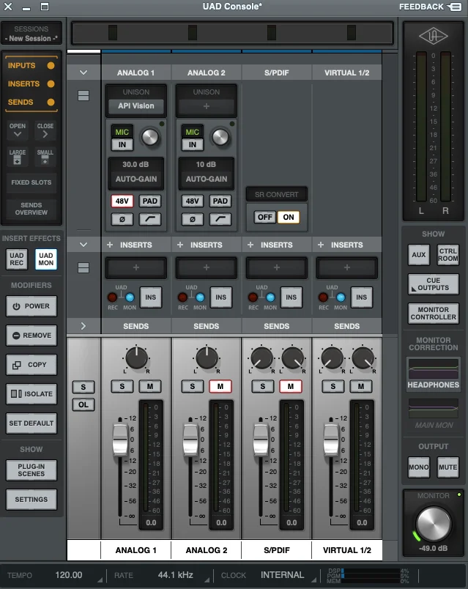Enable PAD on Analog 1
This screenshot has height=589, width=468.
coord(150,201)
